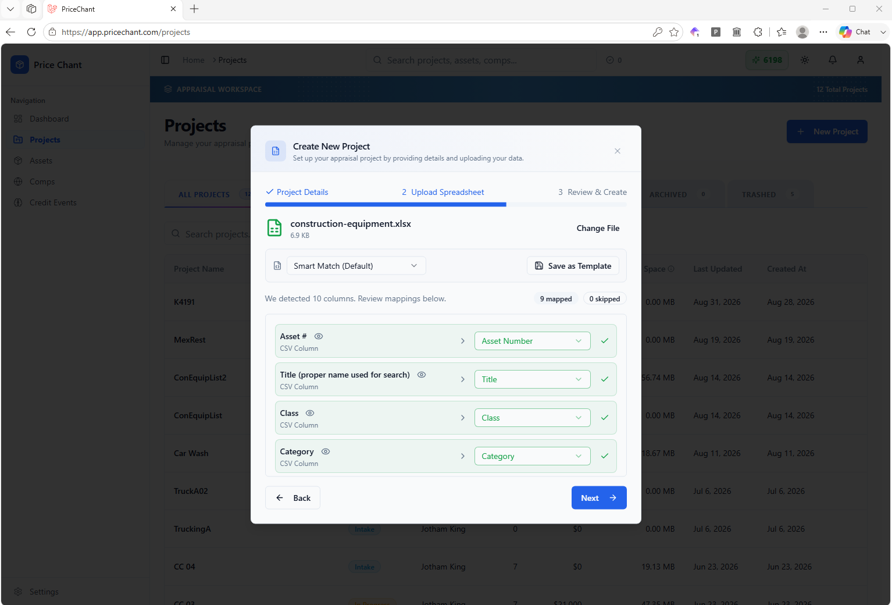Close the Create New Project dialog
This screenshot has height=605, width=892.
[618, 151]
